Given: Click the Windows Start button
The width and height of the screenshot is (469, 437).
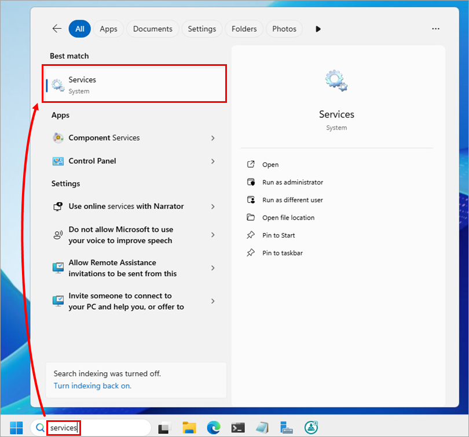Looking at the screenshot, I should pos(16,428).
